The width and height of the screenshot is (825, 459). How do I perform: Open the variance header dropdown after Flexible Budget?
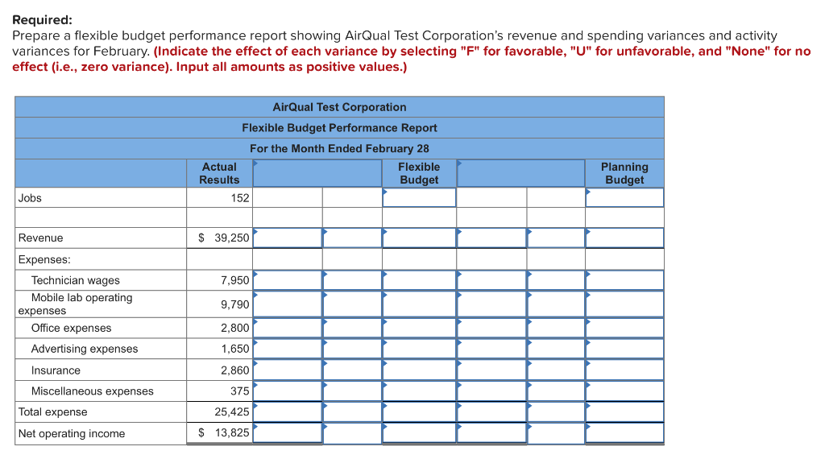click(521, 173)
